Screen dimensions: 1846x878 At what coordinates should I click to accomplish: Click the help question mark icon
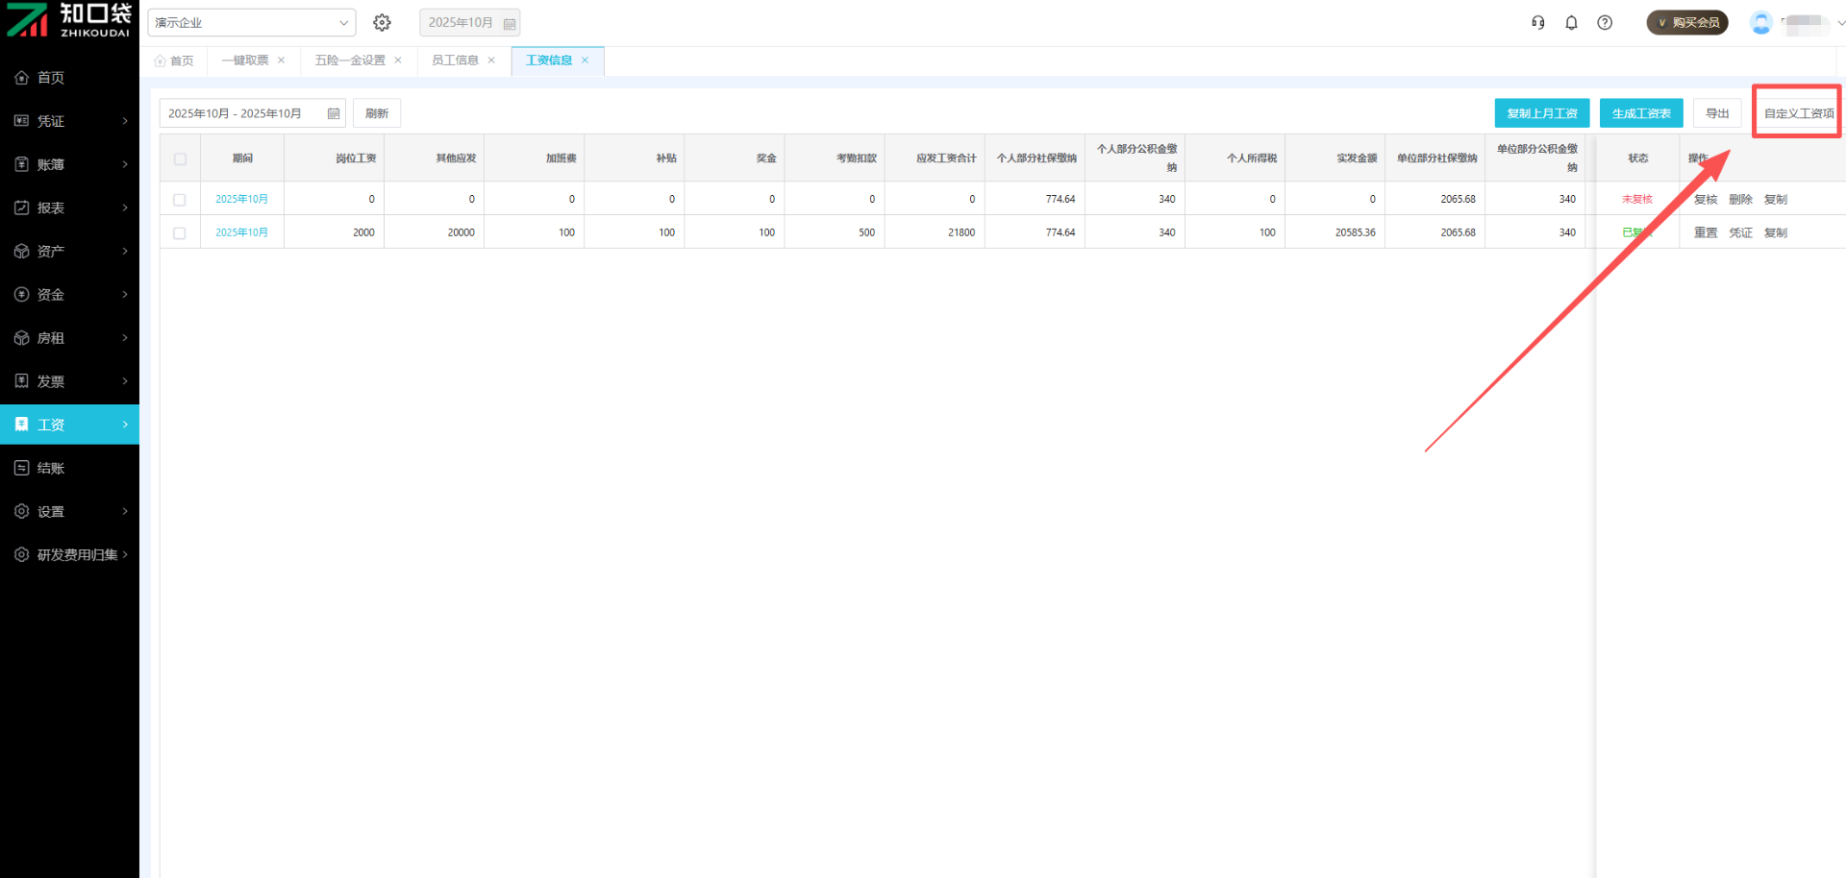click(x=1605, y=22)
